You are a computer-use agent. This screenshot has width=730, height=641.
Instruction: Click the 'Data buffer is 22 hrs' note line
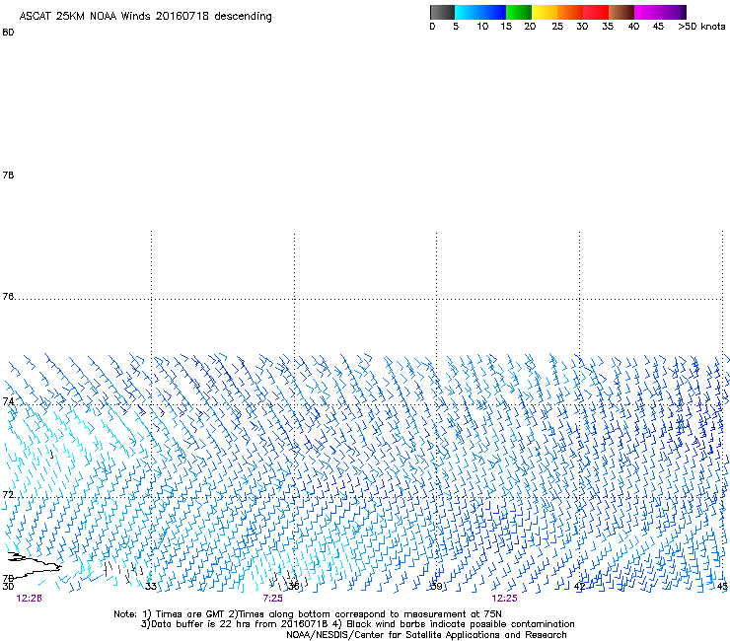[x=357, y=624]
